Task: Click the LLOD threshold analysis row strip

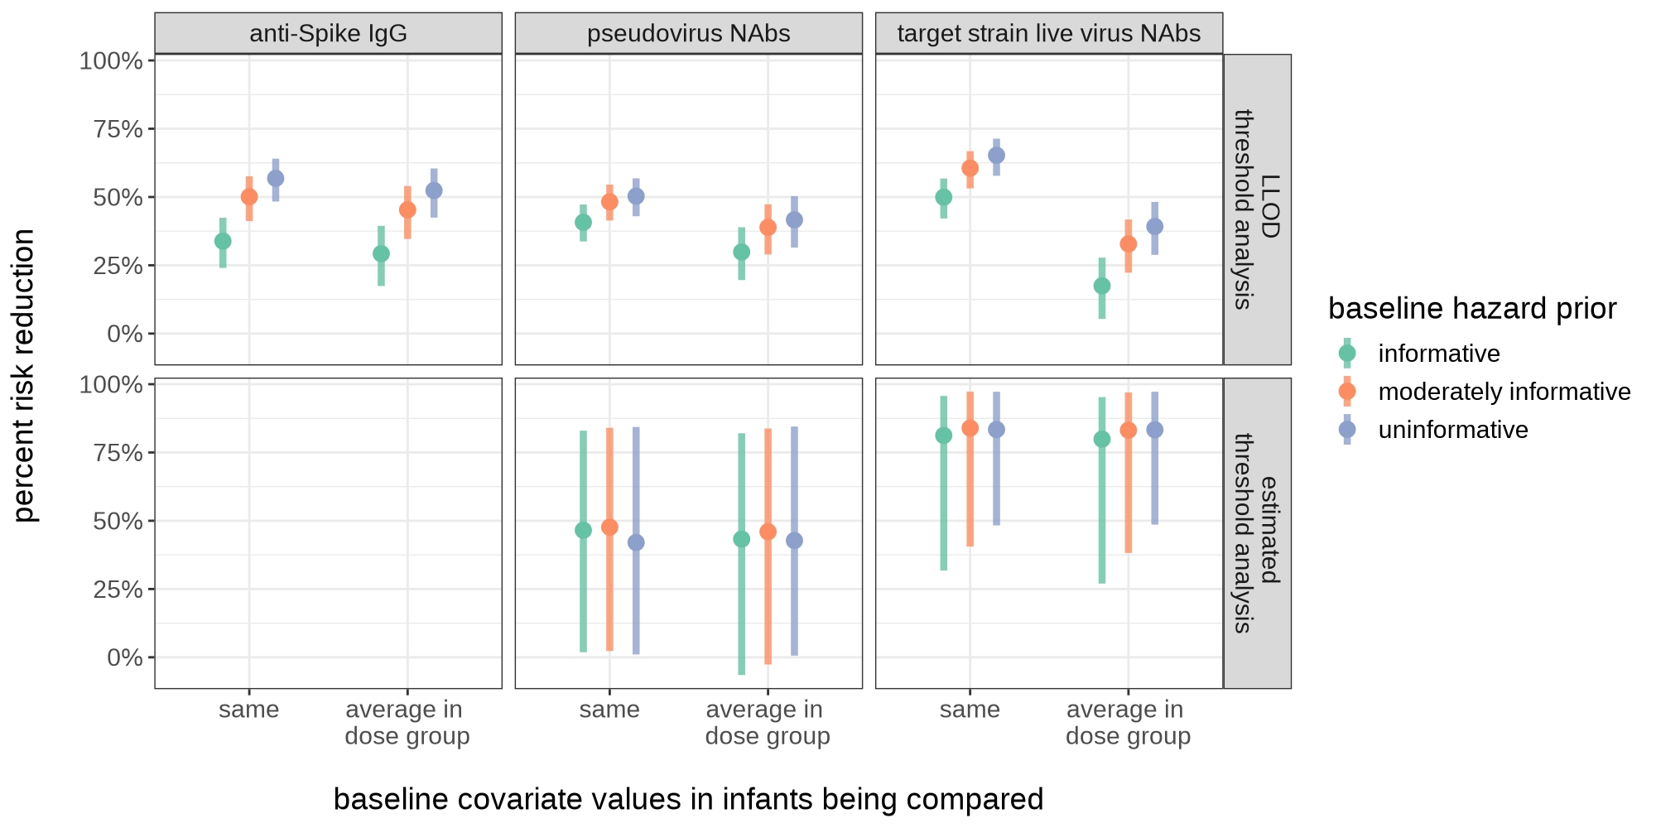Action: [1257, 209]
